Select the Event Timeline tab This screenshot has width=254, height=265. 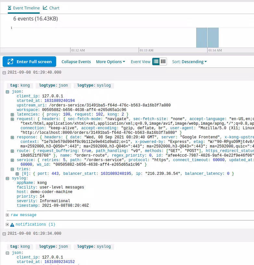click(x=23, y=8)
